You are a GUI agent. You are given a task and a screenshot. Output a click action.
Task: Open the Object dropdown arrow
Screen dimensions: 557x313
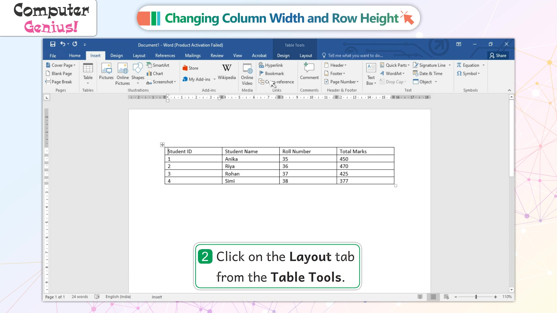(x=436, y=82)
